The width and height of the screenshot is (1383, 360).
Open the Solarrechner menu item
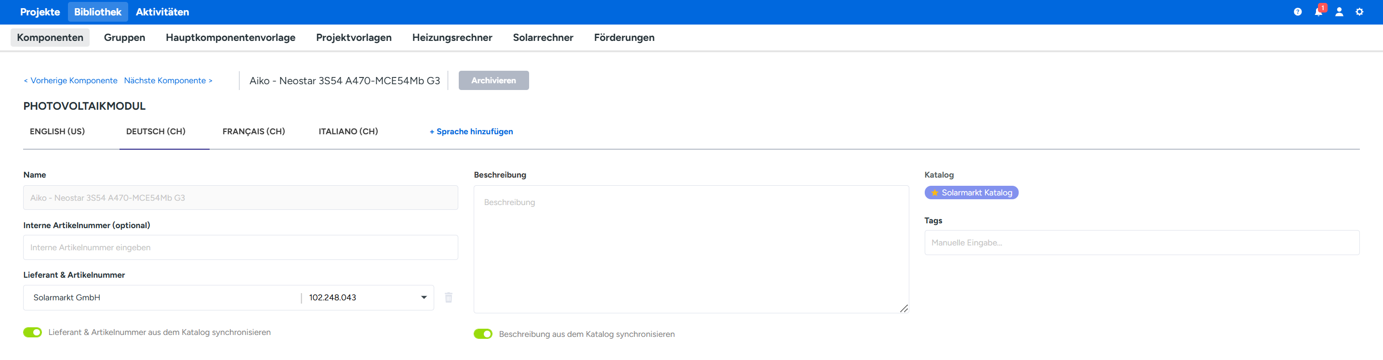point(543,38)
